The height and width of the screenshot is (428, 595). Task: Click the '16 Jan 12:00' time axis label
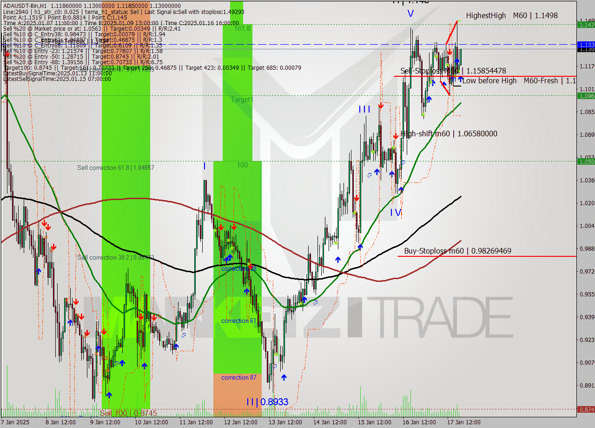[419, 422]
